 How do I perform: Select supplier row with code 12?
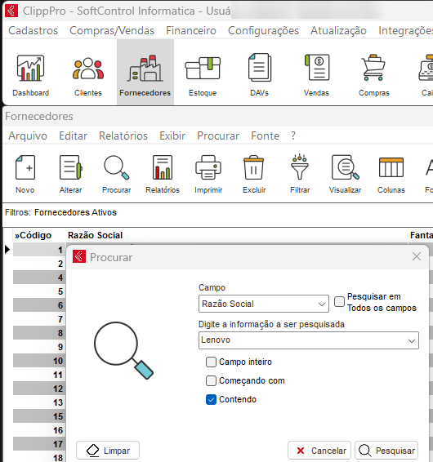point(39,389)
